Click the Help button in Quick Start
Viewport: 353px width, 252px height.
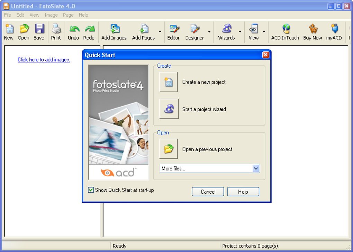click(243, 192)
